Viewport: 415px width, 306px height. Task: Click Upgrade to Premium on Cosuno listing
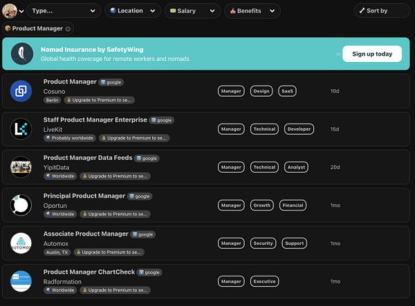[99, 100]
